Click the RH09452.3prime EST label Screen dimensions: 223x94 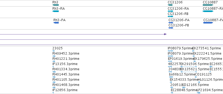[66, 54]
